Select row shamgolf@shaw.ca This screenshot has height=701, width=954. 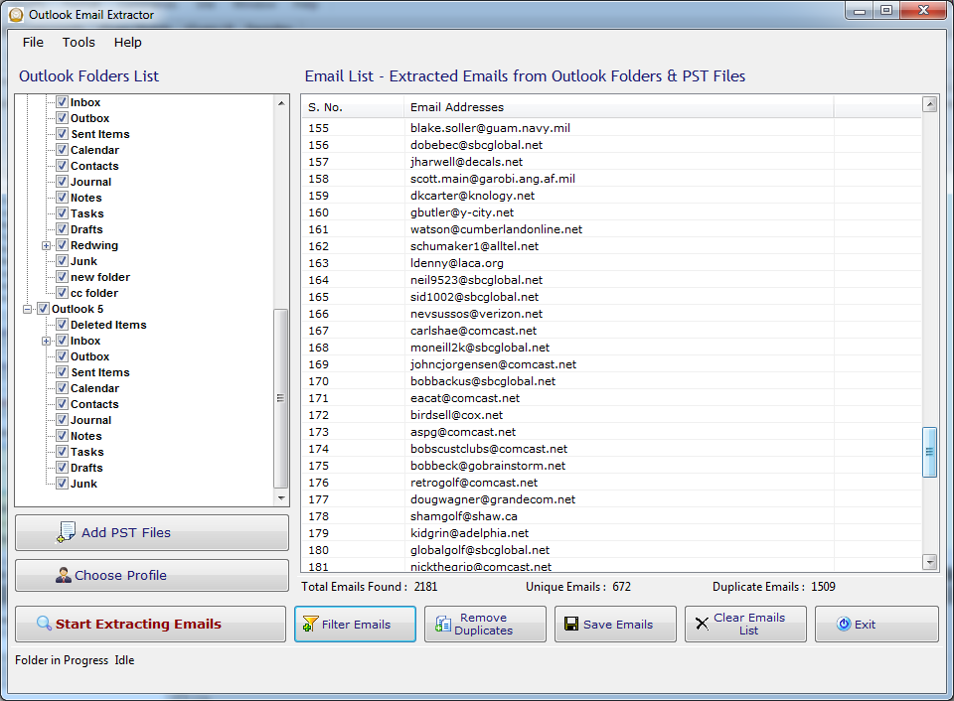pos(611,516)
